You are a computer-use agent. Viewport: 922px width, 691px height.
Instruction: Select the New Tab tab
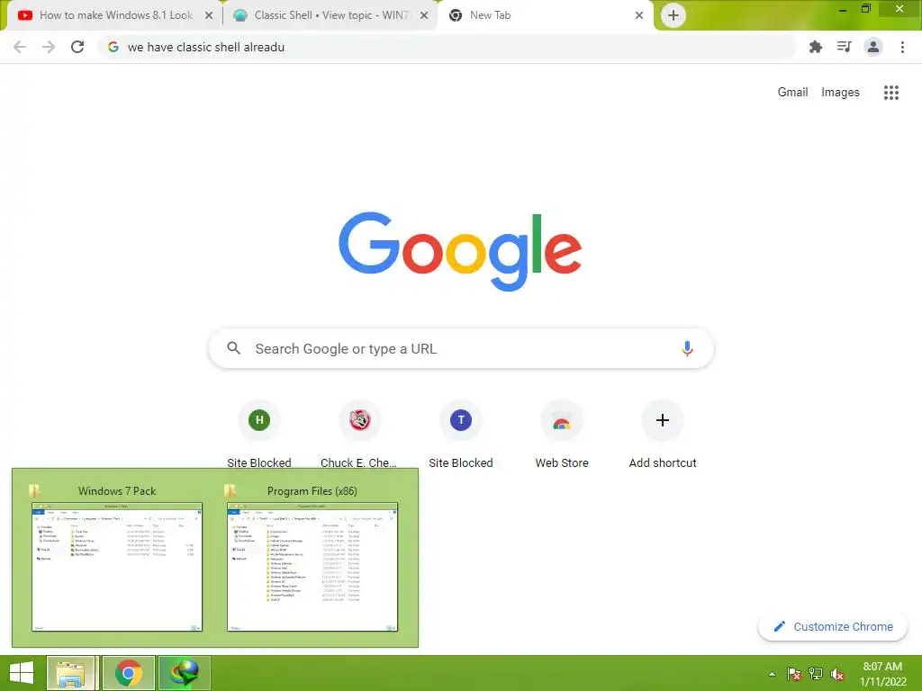pyautogui.click(x=546, y=15)
